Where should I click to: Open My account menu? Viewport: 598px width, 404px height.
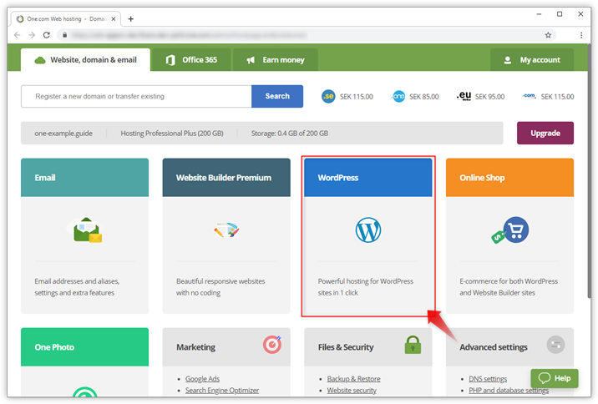pyautogui.click(x=532, y=60)
